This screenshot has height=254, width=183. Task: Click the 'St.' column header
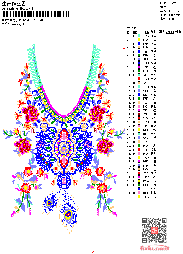click(x=147, y=32)
